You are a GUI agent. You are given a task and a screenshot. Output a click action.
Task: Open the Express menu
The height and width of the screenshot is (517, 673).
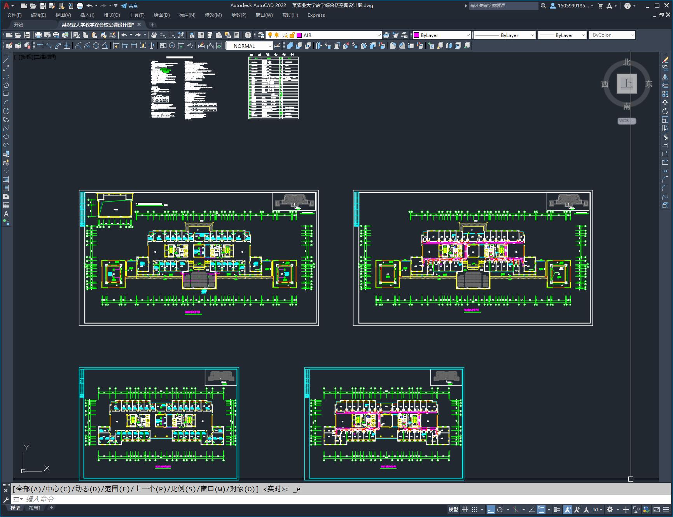[x=316, y=15]
